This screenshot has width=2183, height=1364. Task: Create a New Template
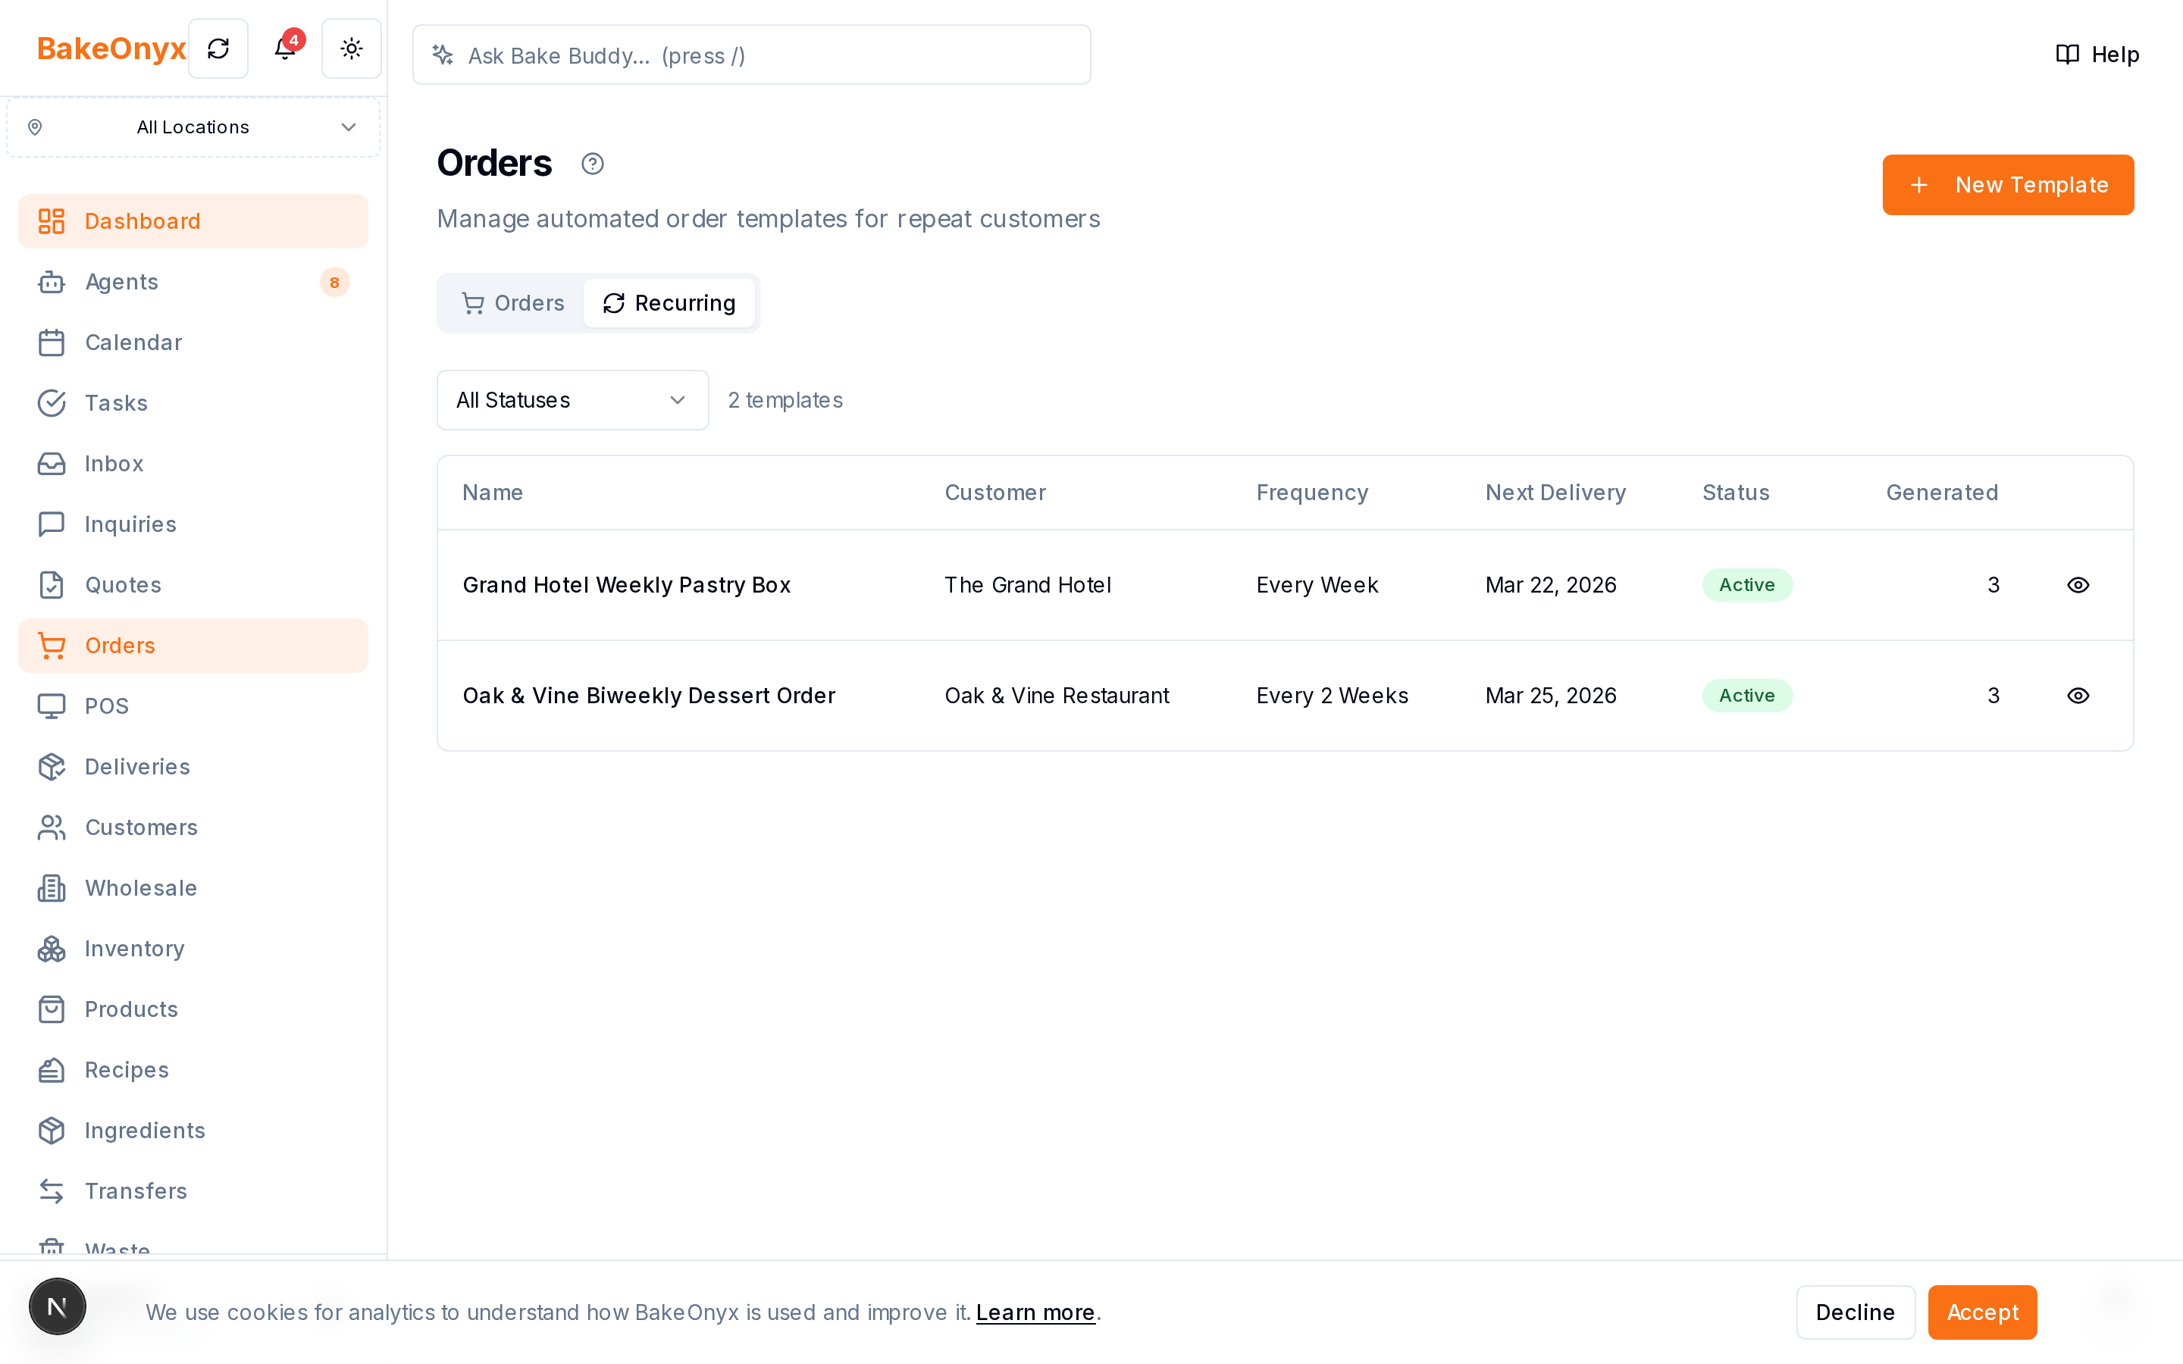2008,185
